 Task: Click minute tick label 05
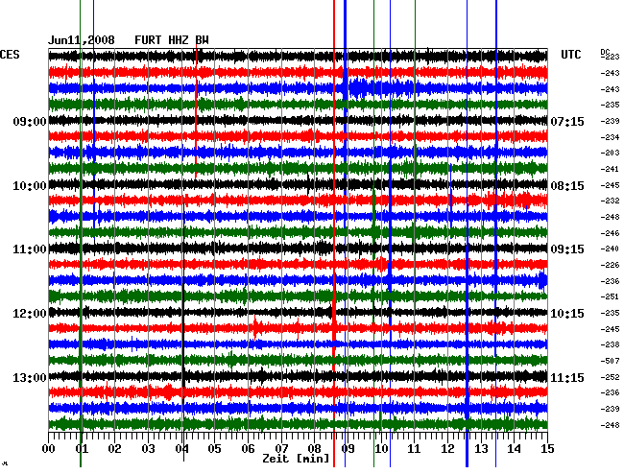click(x=214, y=449)
